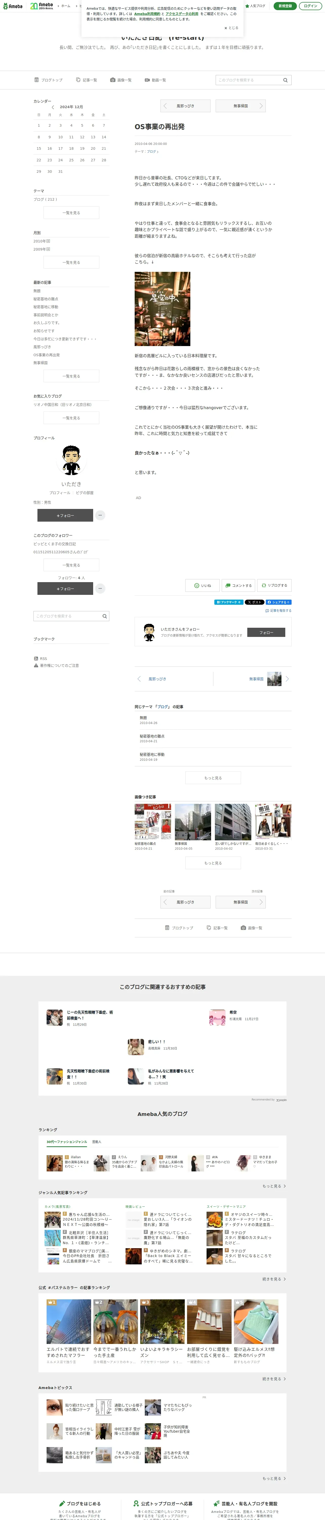Open the restaurant photo in the article

click(x=162, y=309)
